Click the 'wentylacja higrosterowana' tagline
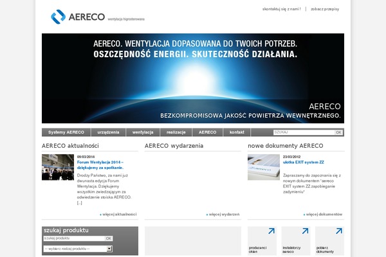386x257 pixels. point(126,19)
